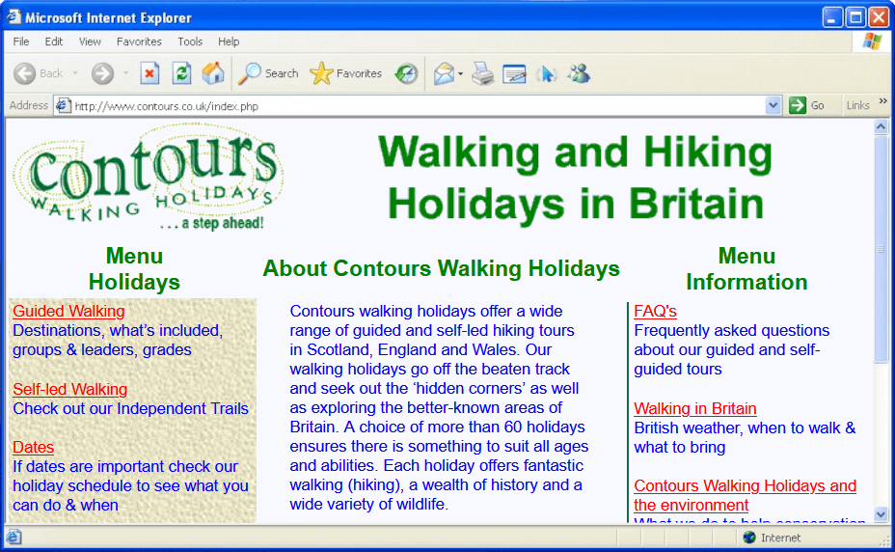Click the 'Address' label
This screenshot has width=895, height=552.
tap(29, 105)
